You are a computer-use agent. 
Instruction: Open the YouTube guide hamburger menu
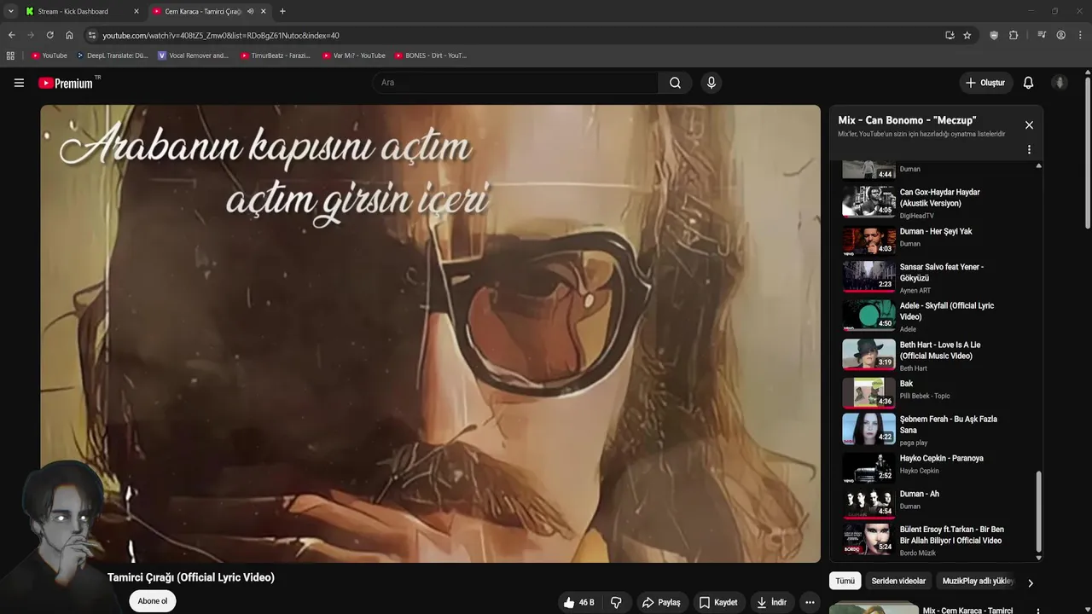point(19,83)
